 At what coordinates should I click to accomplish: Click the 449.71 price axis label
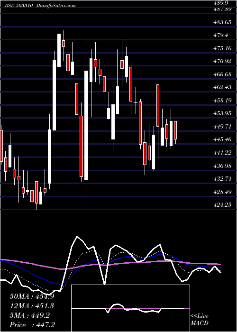pyautogui.click(x=221, y=127)
